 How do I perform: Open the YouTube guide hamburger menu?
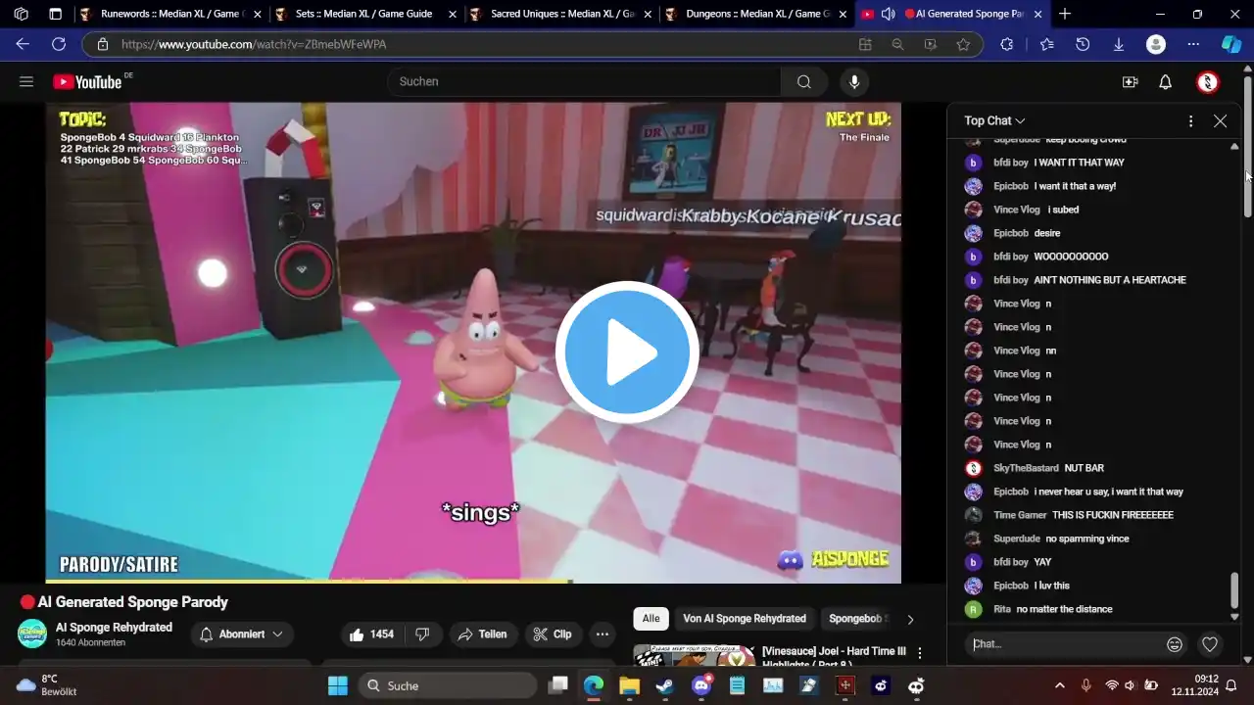26,82
